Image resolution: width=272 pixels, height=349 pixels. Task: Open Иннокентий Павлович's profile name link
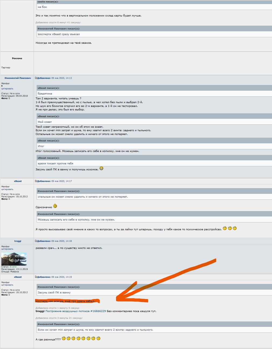pos(18,78)
